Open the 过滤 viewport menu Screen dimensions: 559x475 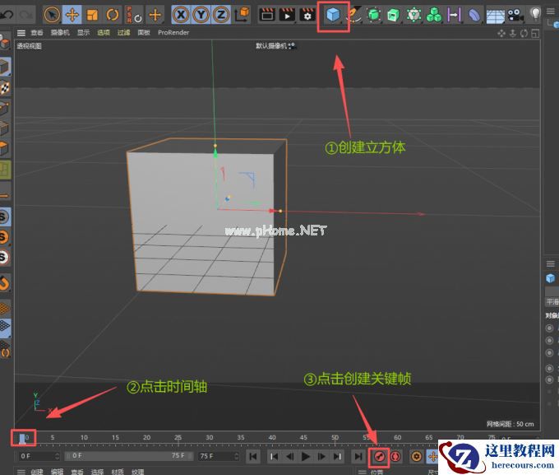click(123, 33)
